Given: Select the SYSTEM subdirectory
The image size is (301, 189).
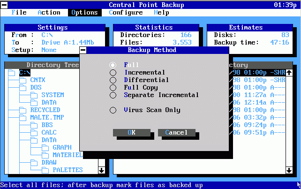Looking at the screenshot, I should pos(53,95).
